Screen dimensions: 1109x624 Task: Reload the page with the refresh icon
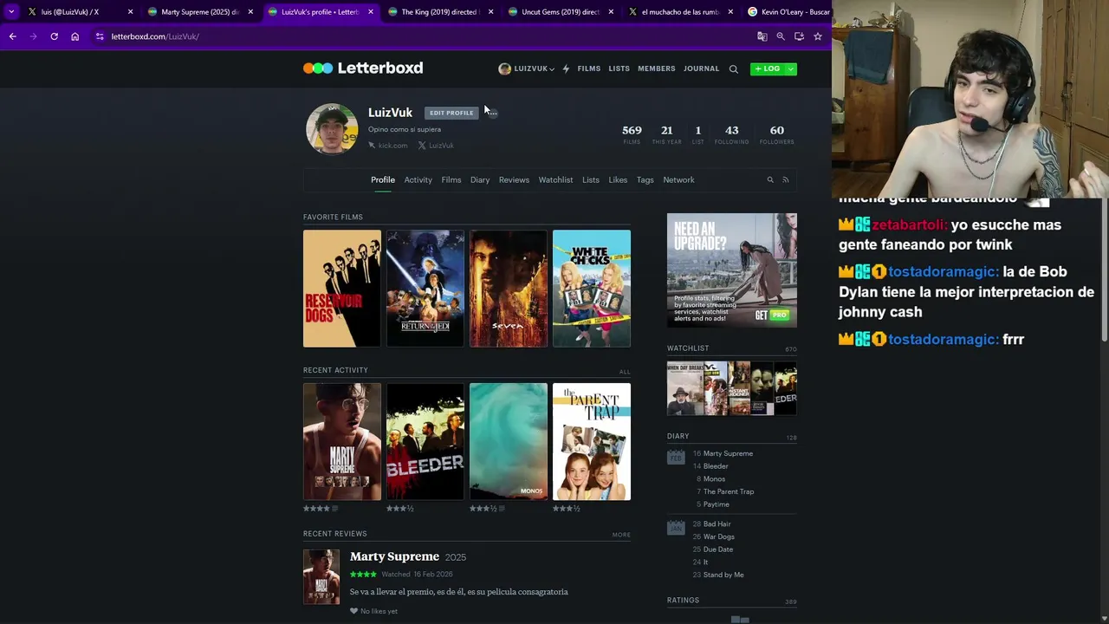coord(54,36)
